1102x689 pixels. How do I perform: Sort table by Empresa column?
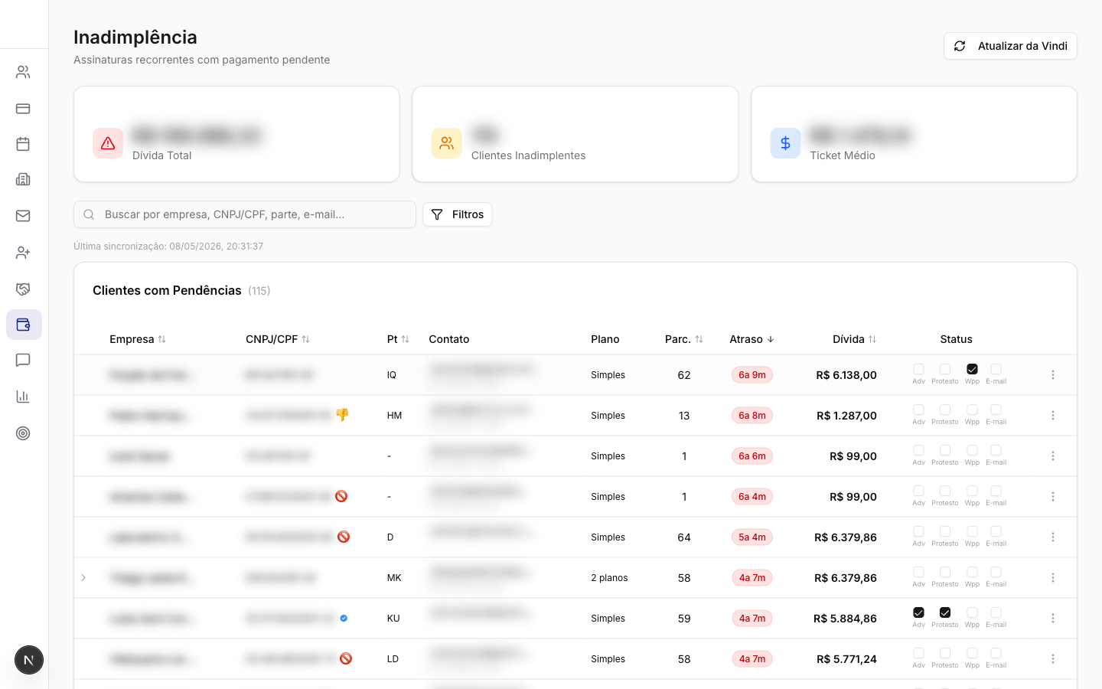138,339
